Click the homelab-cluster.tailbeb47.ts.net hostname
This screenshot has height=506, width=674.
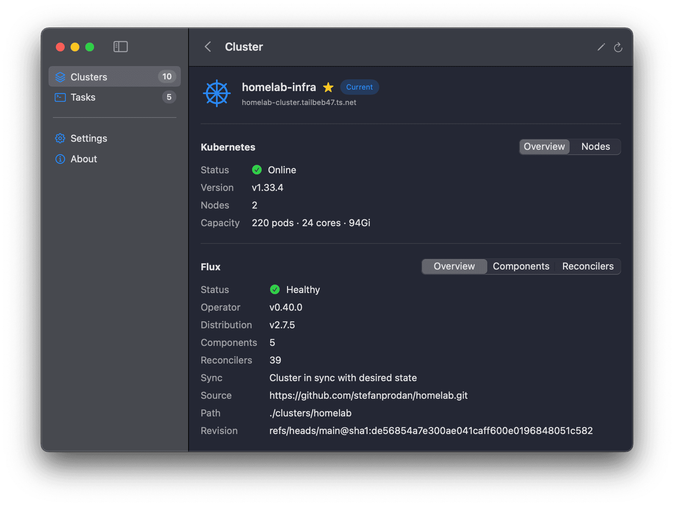click(299, 102)
